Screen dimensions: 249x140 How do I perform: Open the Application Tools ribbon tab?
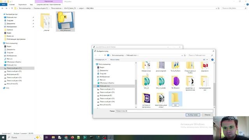click(x=49, y=5)
